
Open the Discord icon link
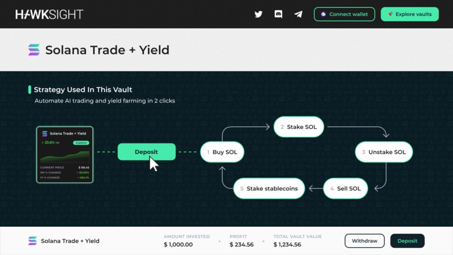click(278, 14)
